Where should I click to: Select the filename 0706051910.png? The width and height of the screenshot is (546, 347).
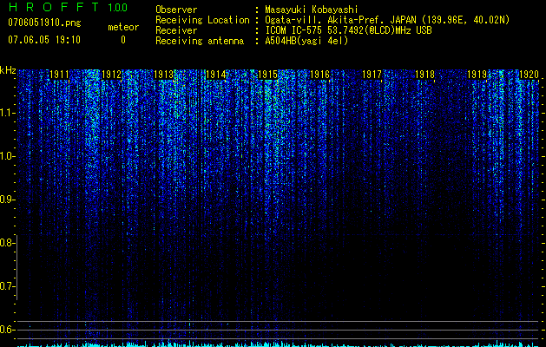point(44,23)
